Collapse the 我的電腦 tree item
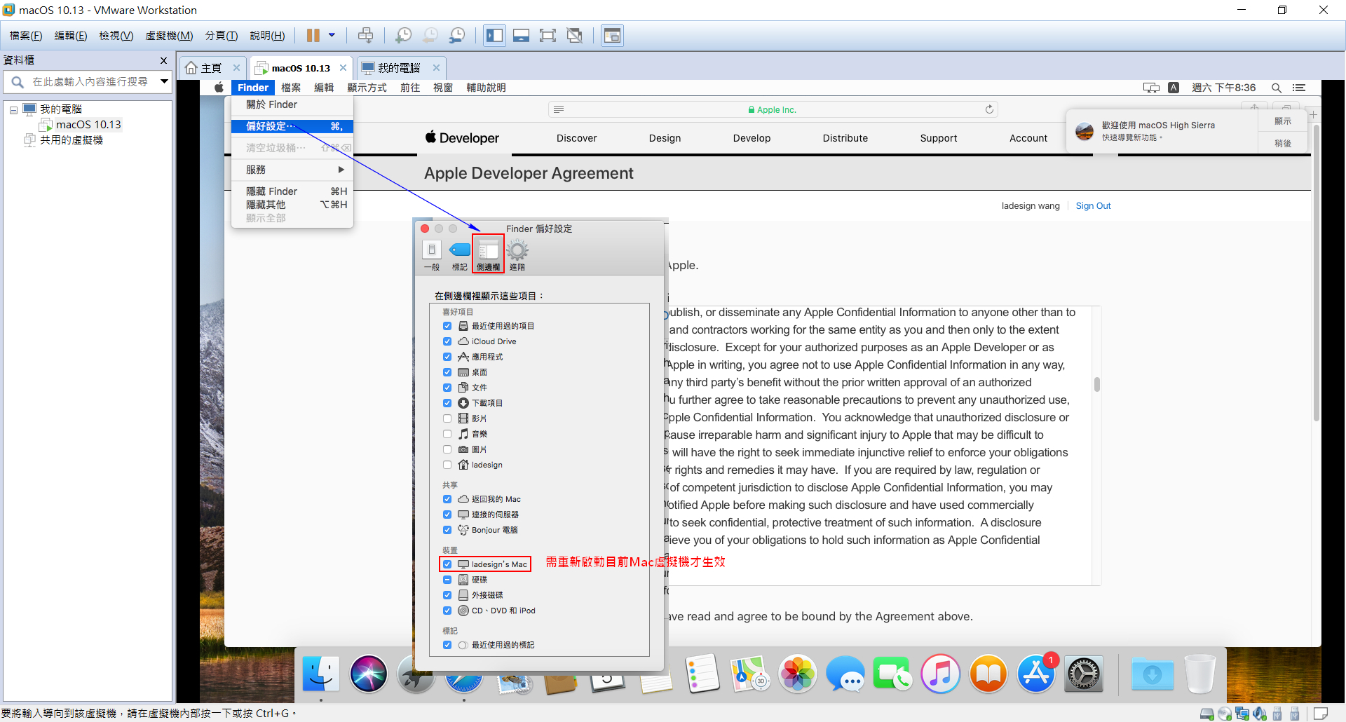This screenshot has width=1346, height=722. (x=13, y=109)
